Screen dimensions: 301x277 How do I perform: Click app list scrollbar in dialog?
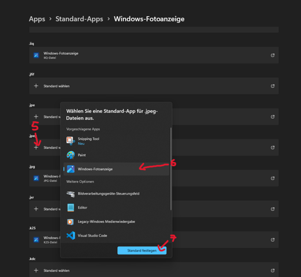[x=170, y=169]
